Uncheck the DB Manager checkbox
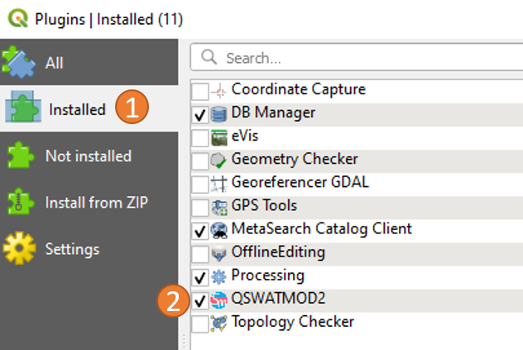 pyautogui.click(x=200, y=114)
